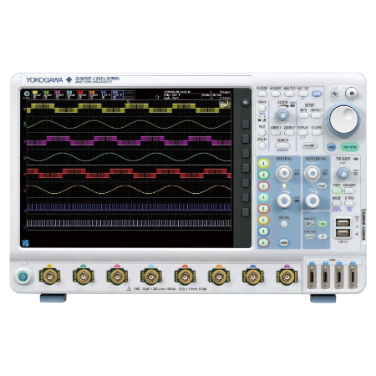The width and height of the screenshot is (376, 376).
Task: Tap the blue LOGIC key
Action: 284,242
